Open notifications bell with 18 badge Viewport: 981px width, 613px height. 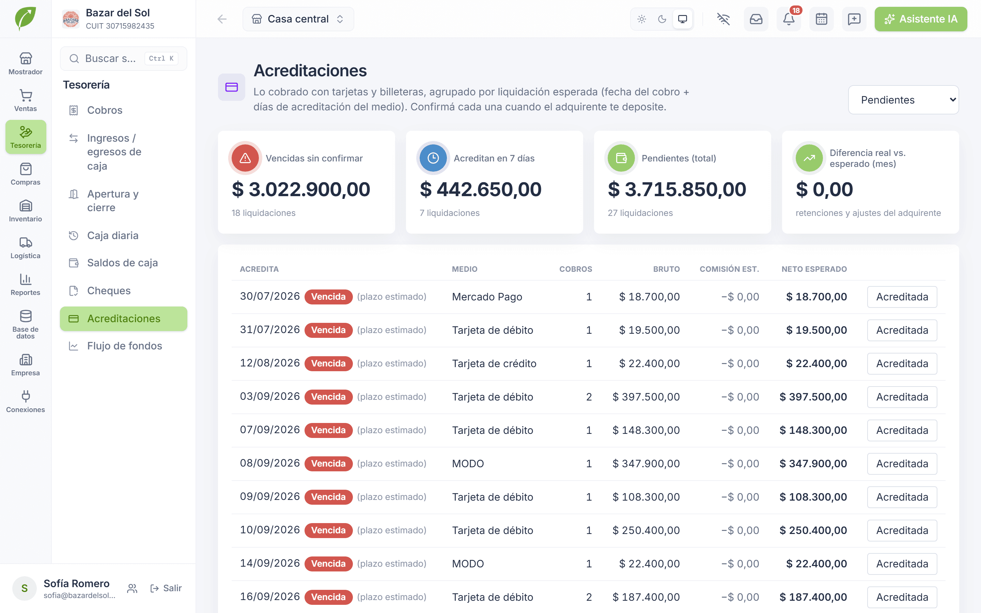(x=789, y=19)
